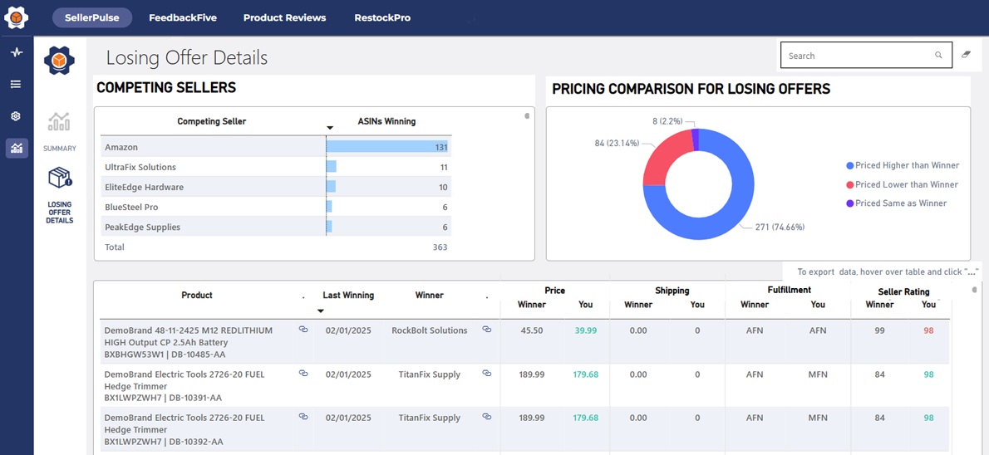989x455 pixels.
Task: Toggle Priced Lower than Winner legend item
Action: point(902,185)
